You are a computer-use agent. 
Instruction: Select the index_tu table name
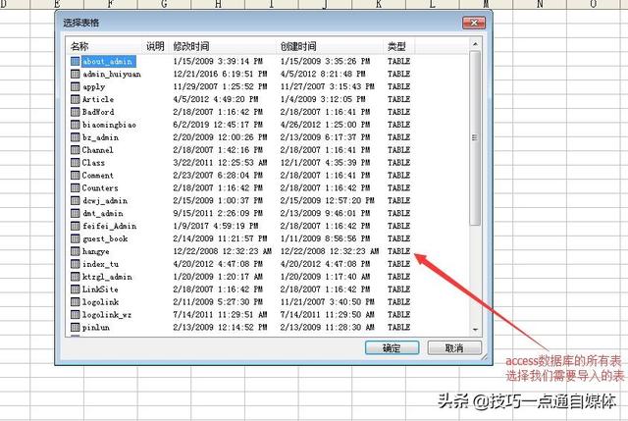tap(100, 264)
